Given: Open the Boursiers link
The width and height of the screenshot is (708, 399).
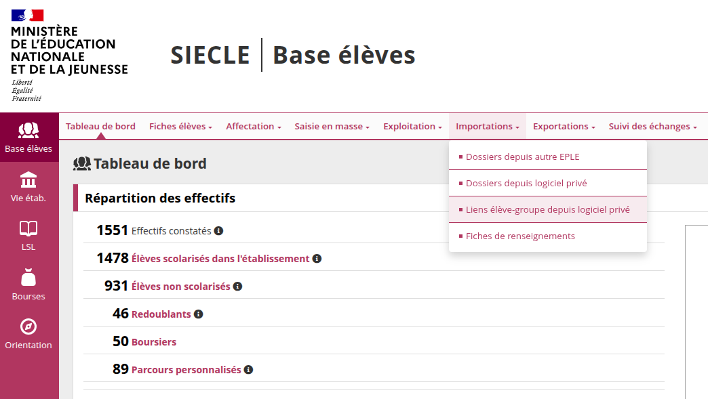Looking at the screenshot, I should 154,342.
